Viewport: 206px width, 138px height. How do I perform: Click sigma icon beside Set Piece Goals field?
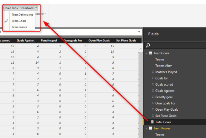tap(153, 116)
